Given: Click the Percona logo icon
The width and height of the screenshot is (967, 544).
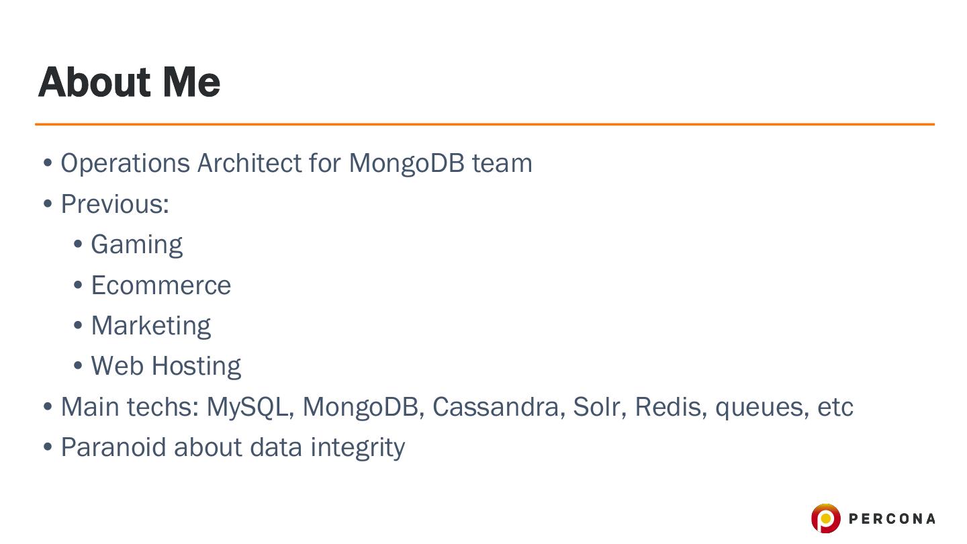Looking at the screenshot, I should point(825,518).
